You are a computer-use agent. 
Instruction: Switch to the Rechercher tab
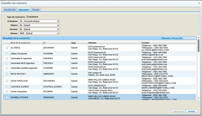(10, 10)
